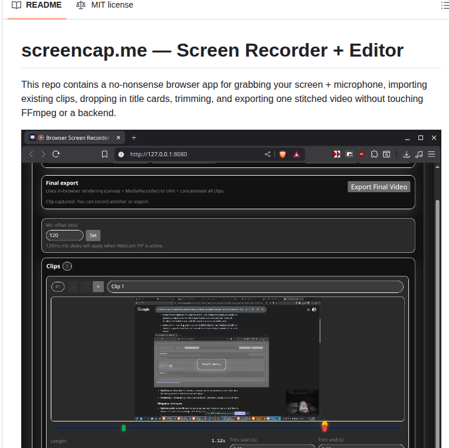Image resolution: width=449 pixels, height=448 pixels.
Task: Click the 'Trim start (s)' label
Action: 243,440
